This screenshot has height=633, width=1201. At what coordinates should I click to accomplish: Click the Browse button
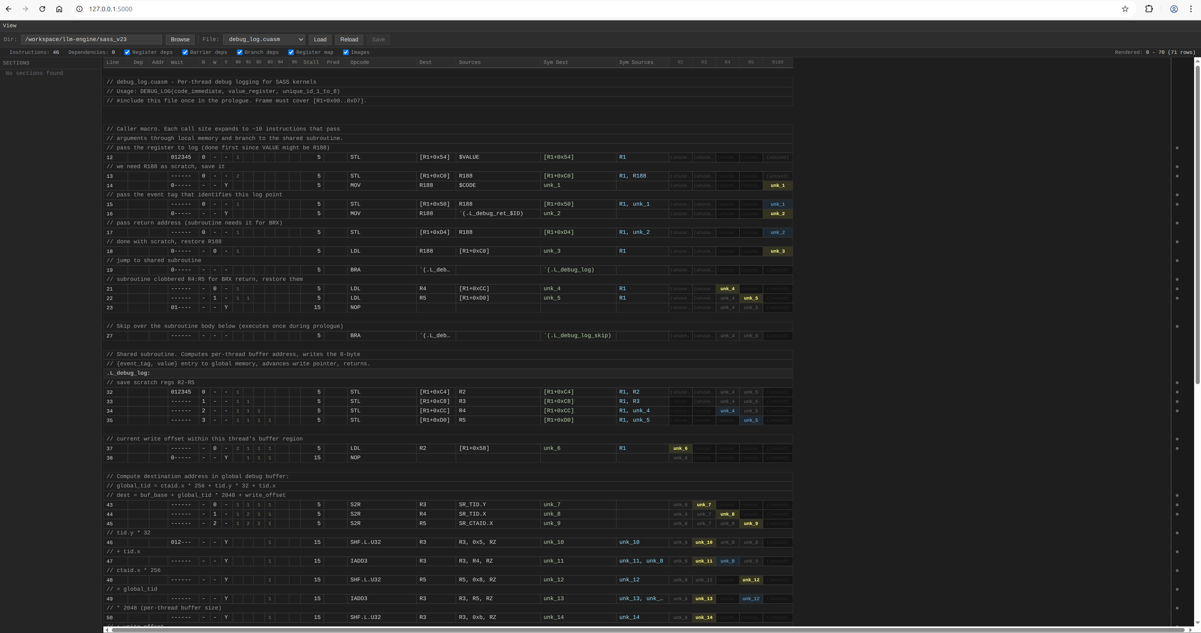point(180,39)
